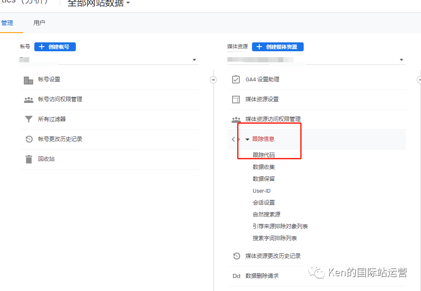Open the 引荐来源排除对象列表 item
The width and height of the screenshot is (421, 291).
[x=280, y=226]
